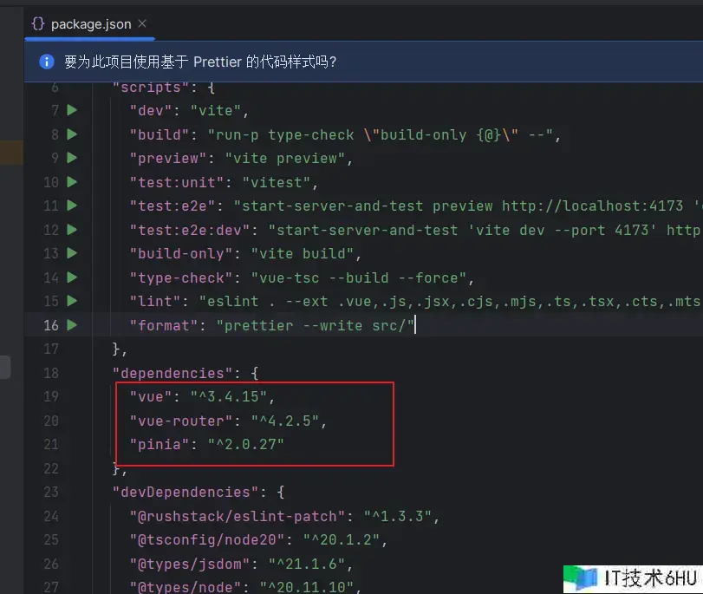Click the "dependencies" key on line 18
The image size is (703, 594).
(x=174, y=373)
